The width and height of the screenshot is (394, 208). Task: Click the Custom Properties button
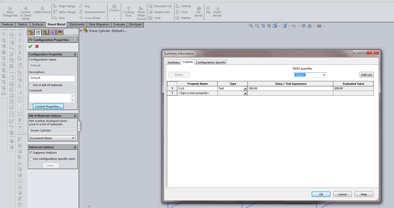(48, 106)
